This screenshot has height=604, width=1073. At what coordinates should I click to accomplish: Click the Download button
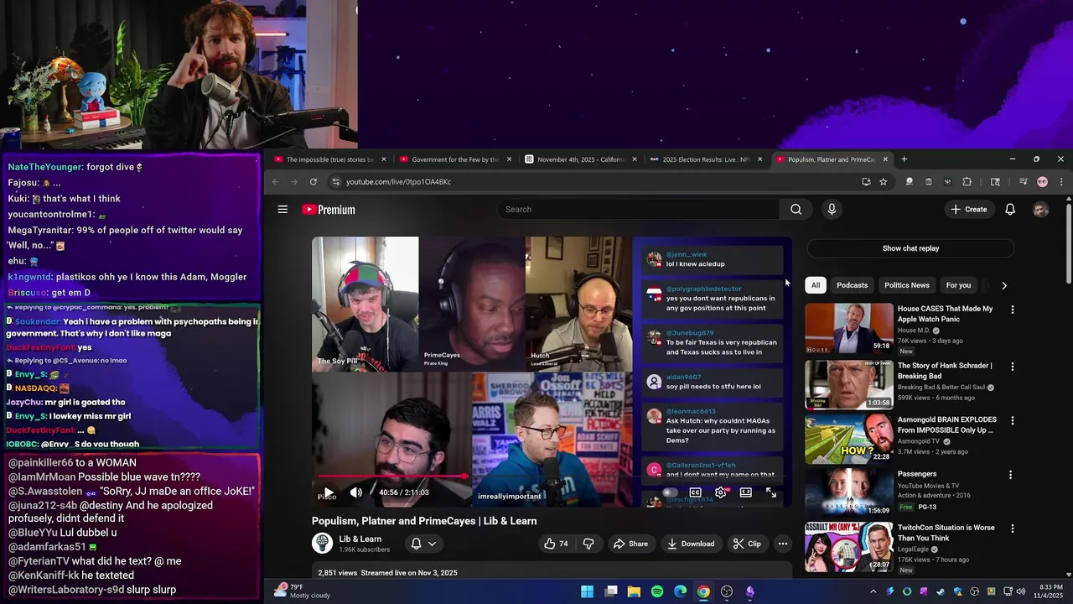click(x=691, y=544)
